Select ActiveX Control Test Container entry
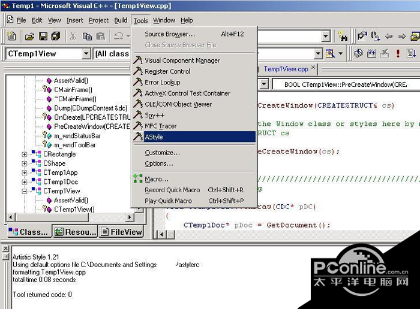 pos(194,93)
